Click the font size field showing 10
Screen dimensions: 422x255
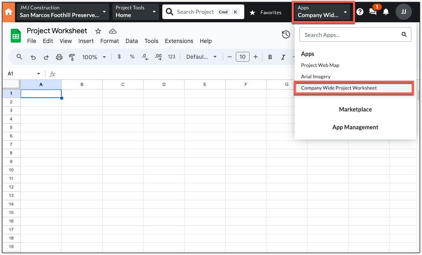click(x=243, y=57)
